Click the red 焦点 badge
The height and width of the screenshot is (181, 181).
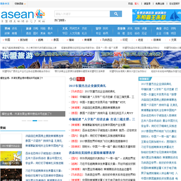[x=80, y=79]
